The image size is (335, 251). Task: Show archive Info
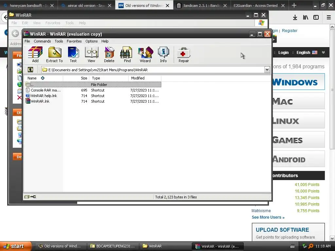164,55
